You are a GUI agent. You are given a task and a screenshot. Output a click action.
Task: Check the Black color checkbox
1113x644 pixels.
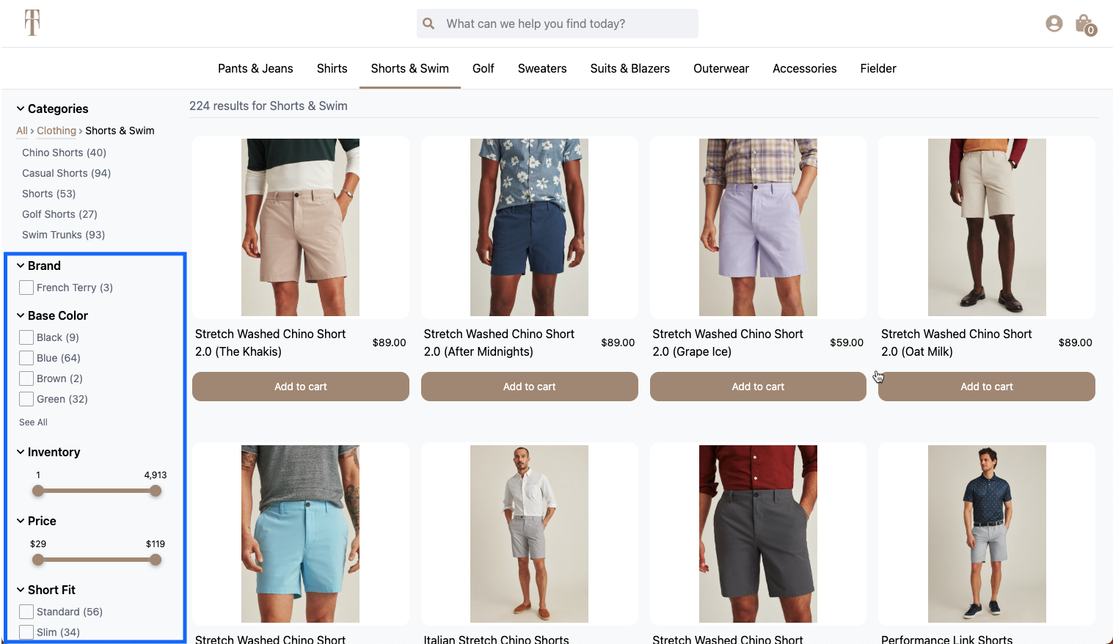point(26,337)
